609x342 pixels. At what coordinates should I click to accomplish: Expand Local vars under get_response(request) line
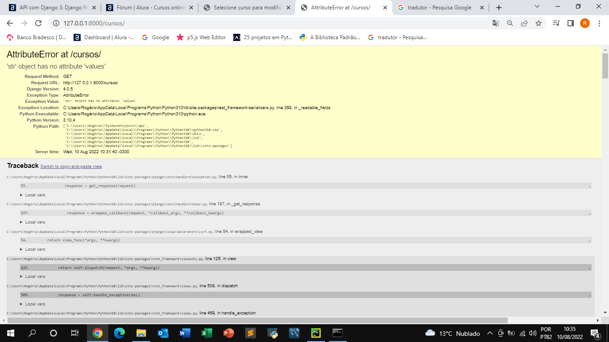[33, 195]
